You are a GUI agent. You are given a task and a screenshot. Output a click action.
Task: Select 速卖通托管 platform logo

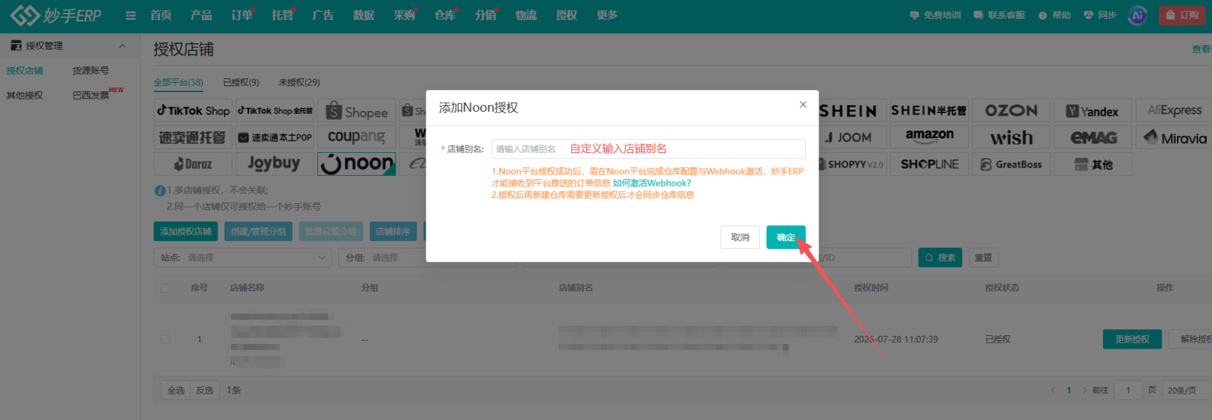[x=193, y=137]
